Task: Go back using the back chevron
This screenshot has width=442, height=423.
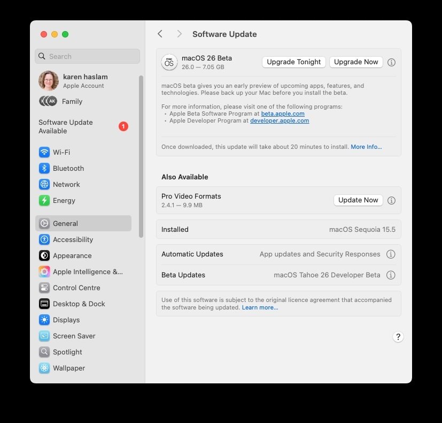Action: tap(160, 34)
